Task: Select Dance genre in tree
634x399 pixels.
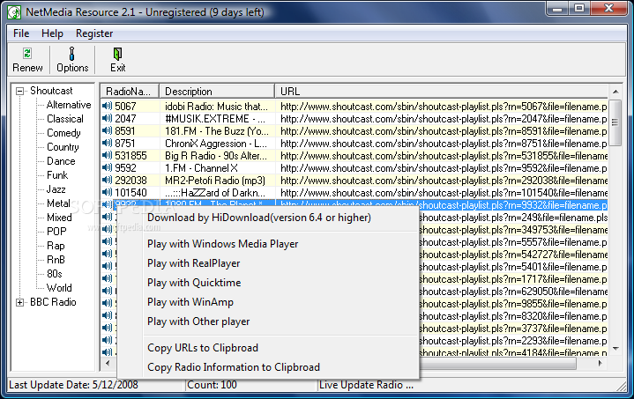Action: pyautogui.click(x=61, y=161)
